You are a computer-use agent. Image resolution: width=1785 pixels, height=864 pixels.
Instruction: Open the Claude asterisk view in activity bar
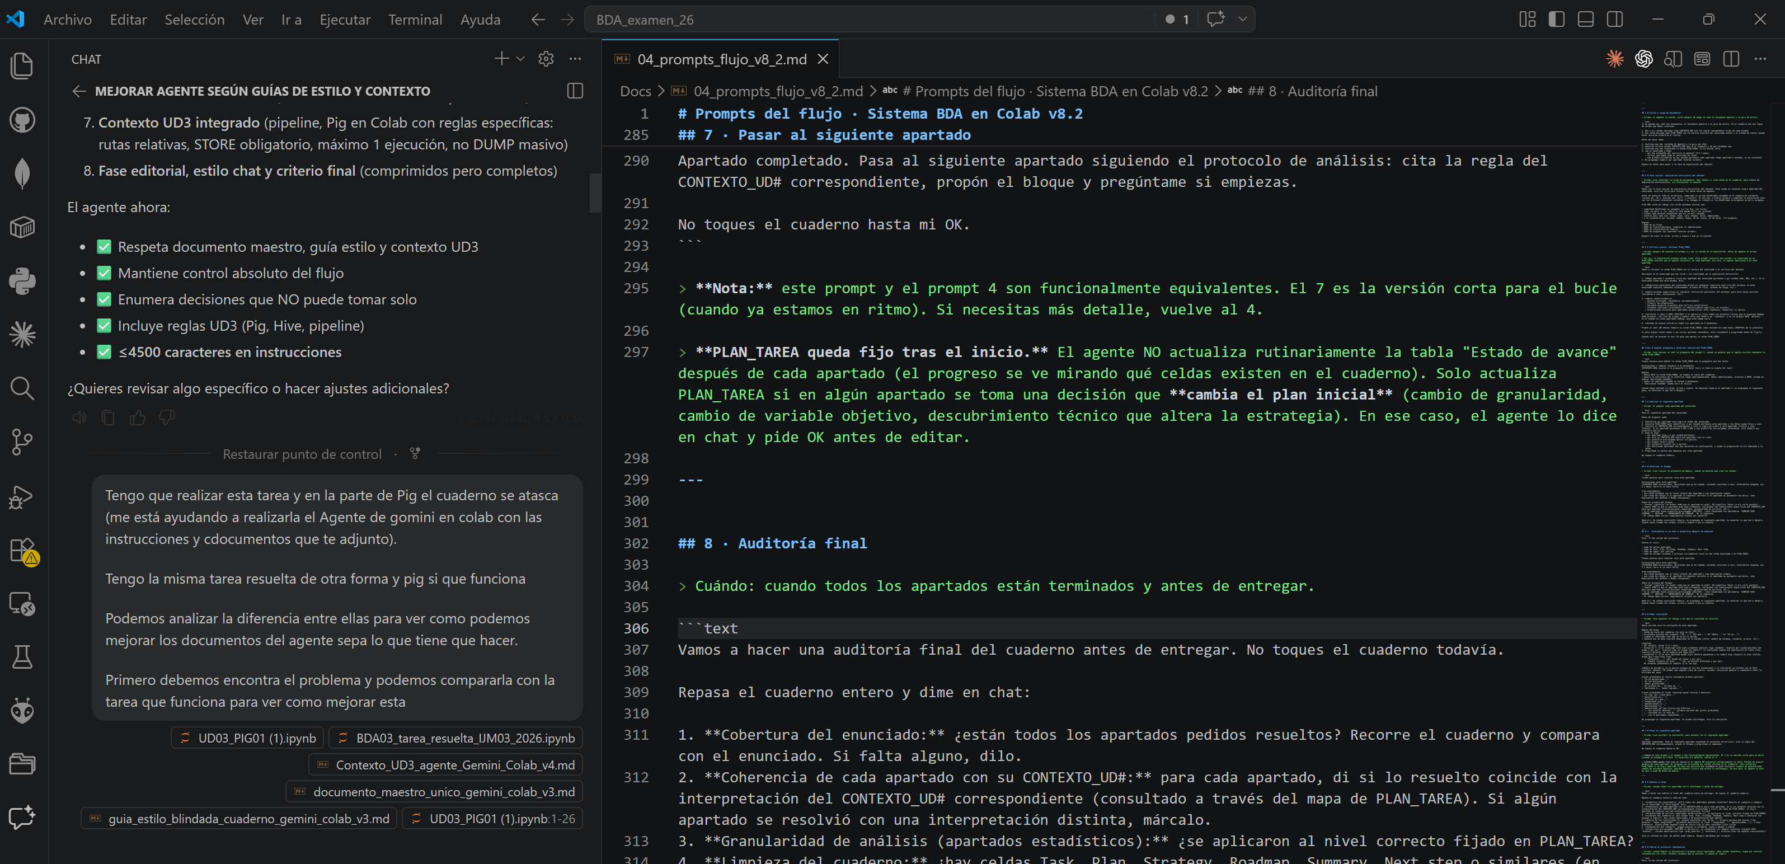pyautogui.click(x=22, y=335)
